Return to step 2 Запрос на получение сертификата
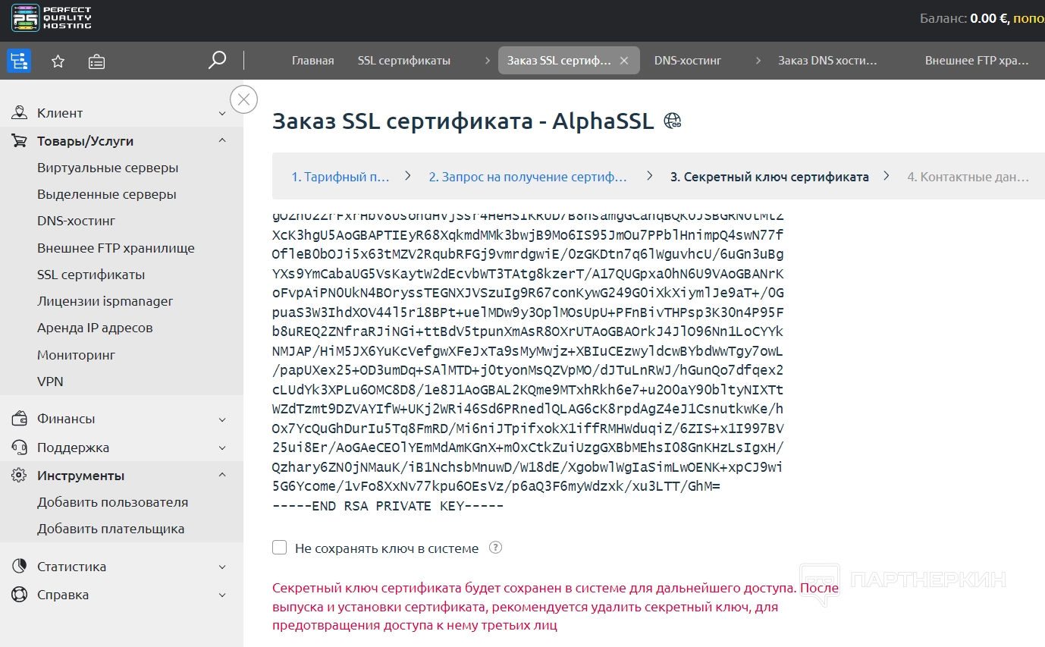Image resolution: width=1045 pixels, height=647 pixels. click(528, 177)
